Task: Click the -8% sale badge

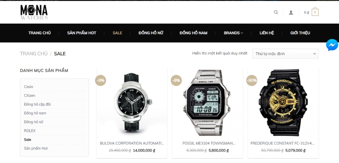Action: pos(176,80)
